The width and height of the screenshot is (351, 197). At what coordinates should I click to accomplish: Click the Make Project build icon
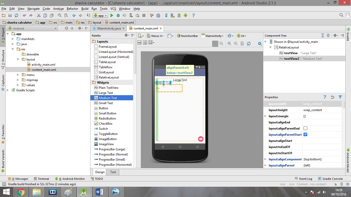88,16
